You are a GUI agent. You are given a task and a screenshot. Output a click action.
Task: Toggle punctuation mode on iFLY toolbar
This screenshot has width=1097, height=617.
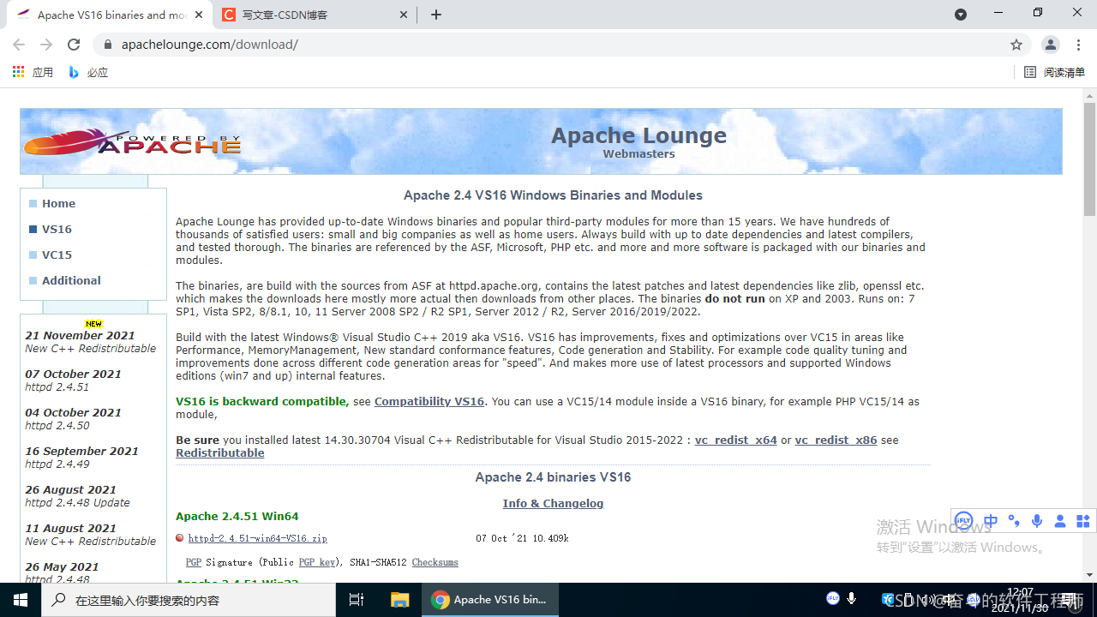point(1014,520)
